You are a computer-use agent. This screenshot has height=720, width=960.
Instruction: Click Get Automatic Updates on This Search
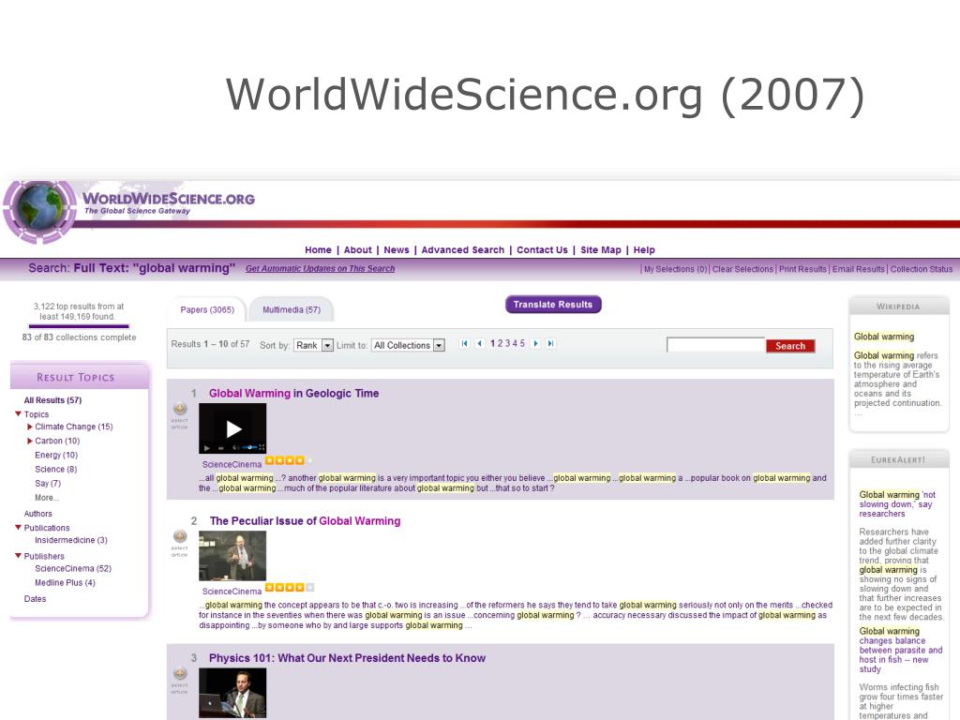point(321,268)
